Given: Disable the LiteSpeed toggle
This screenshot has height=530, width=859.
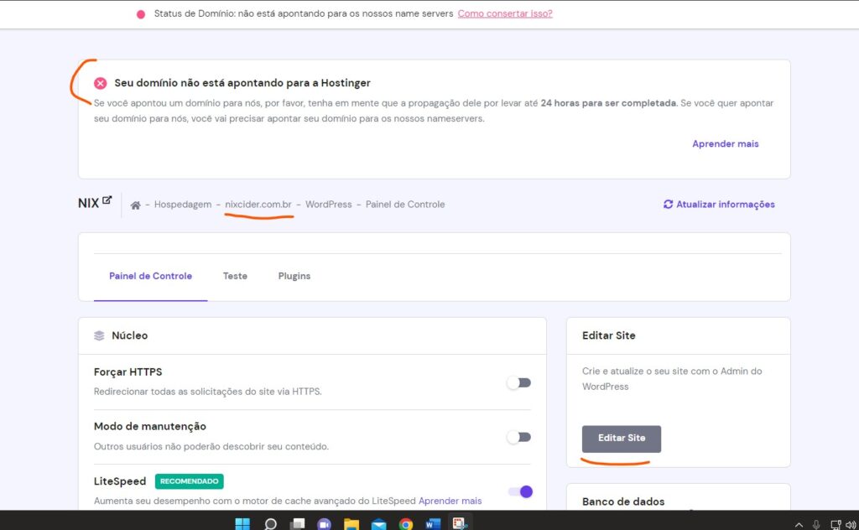Looking at the screenshot, I should point(520,491).
